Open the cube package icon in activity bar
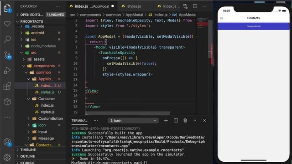Screen dimensions: 292x164 tap(7, 102)
